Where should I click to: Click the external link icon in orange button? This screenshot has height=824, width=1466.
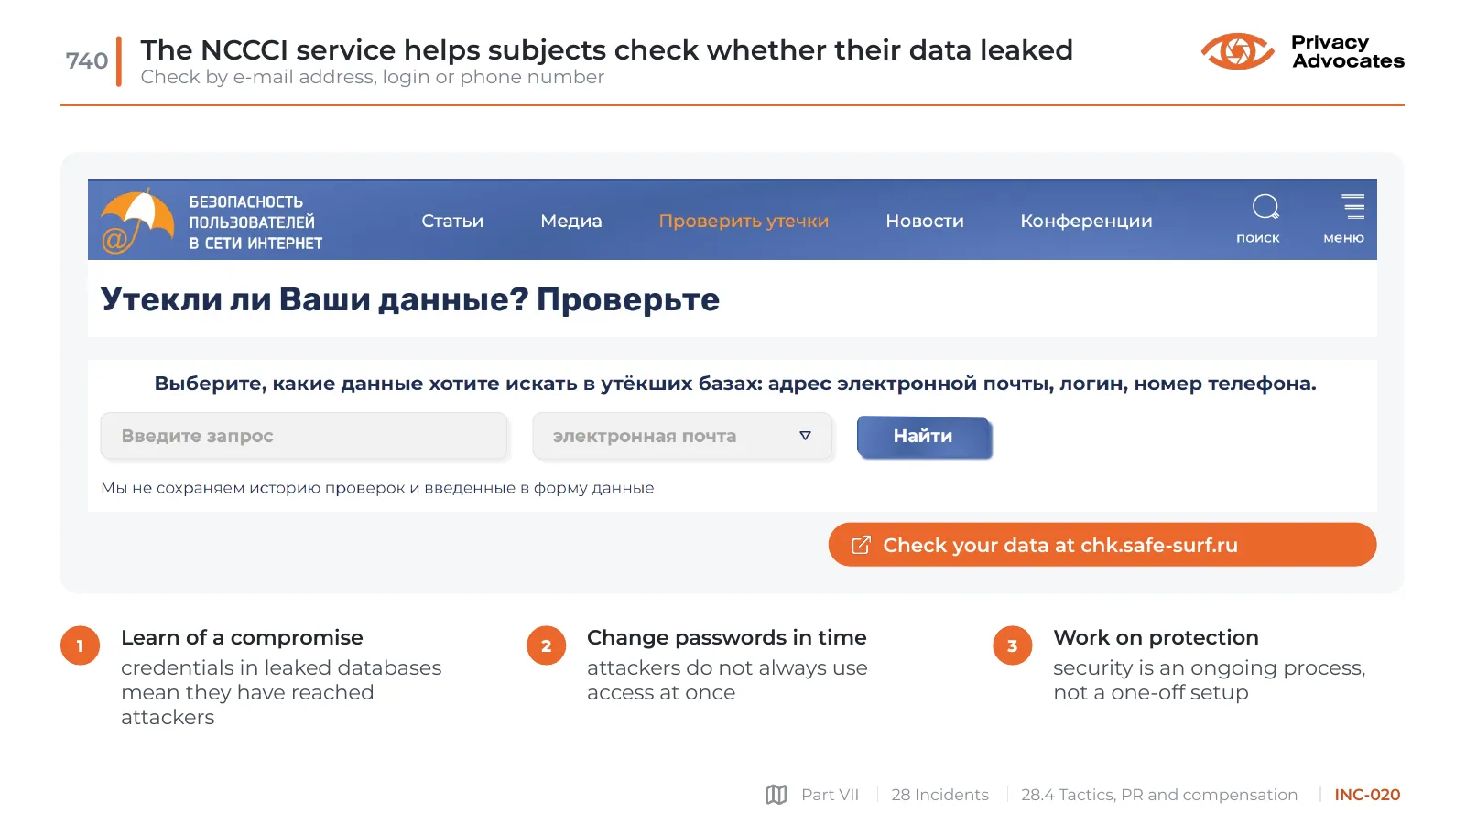pos(861,545)
